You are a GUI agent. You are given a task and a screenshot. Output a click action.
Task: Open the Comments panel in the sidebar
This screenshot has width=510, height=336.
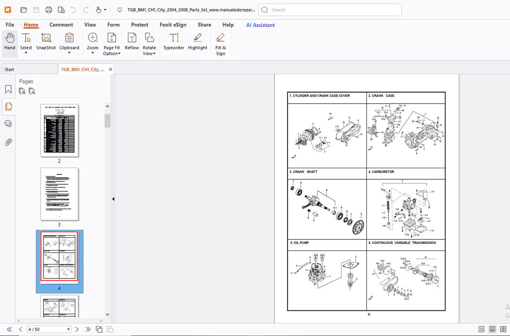tap(8, 124)
